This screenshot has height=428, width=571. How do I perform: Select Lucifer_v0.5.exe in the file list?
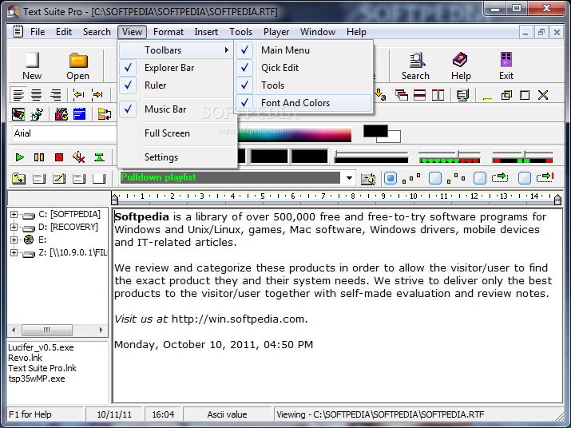[x=41, y=347]
